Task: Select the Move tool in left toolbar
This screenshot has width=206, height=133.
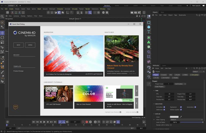Action: 2,33
